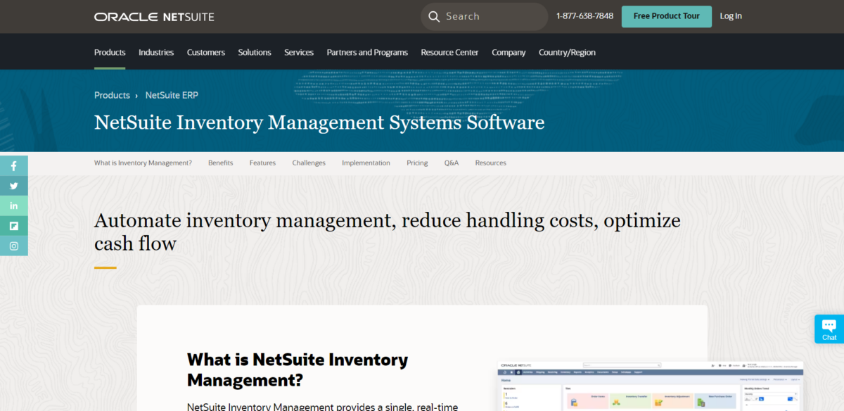Click the Oracle NetSuite logo
The width and height of the screenshot is (844, 411).
(x=154, y=16)
